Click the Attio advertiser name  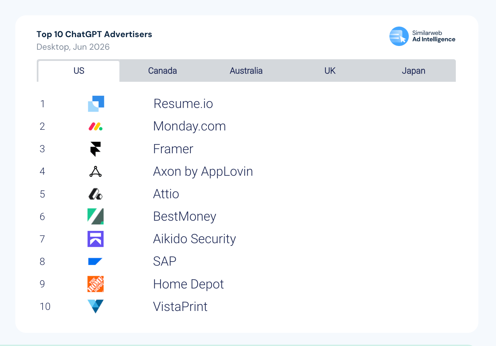click(x=166, y=194)
